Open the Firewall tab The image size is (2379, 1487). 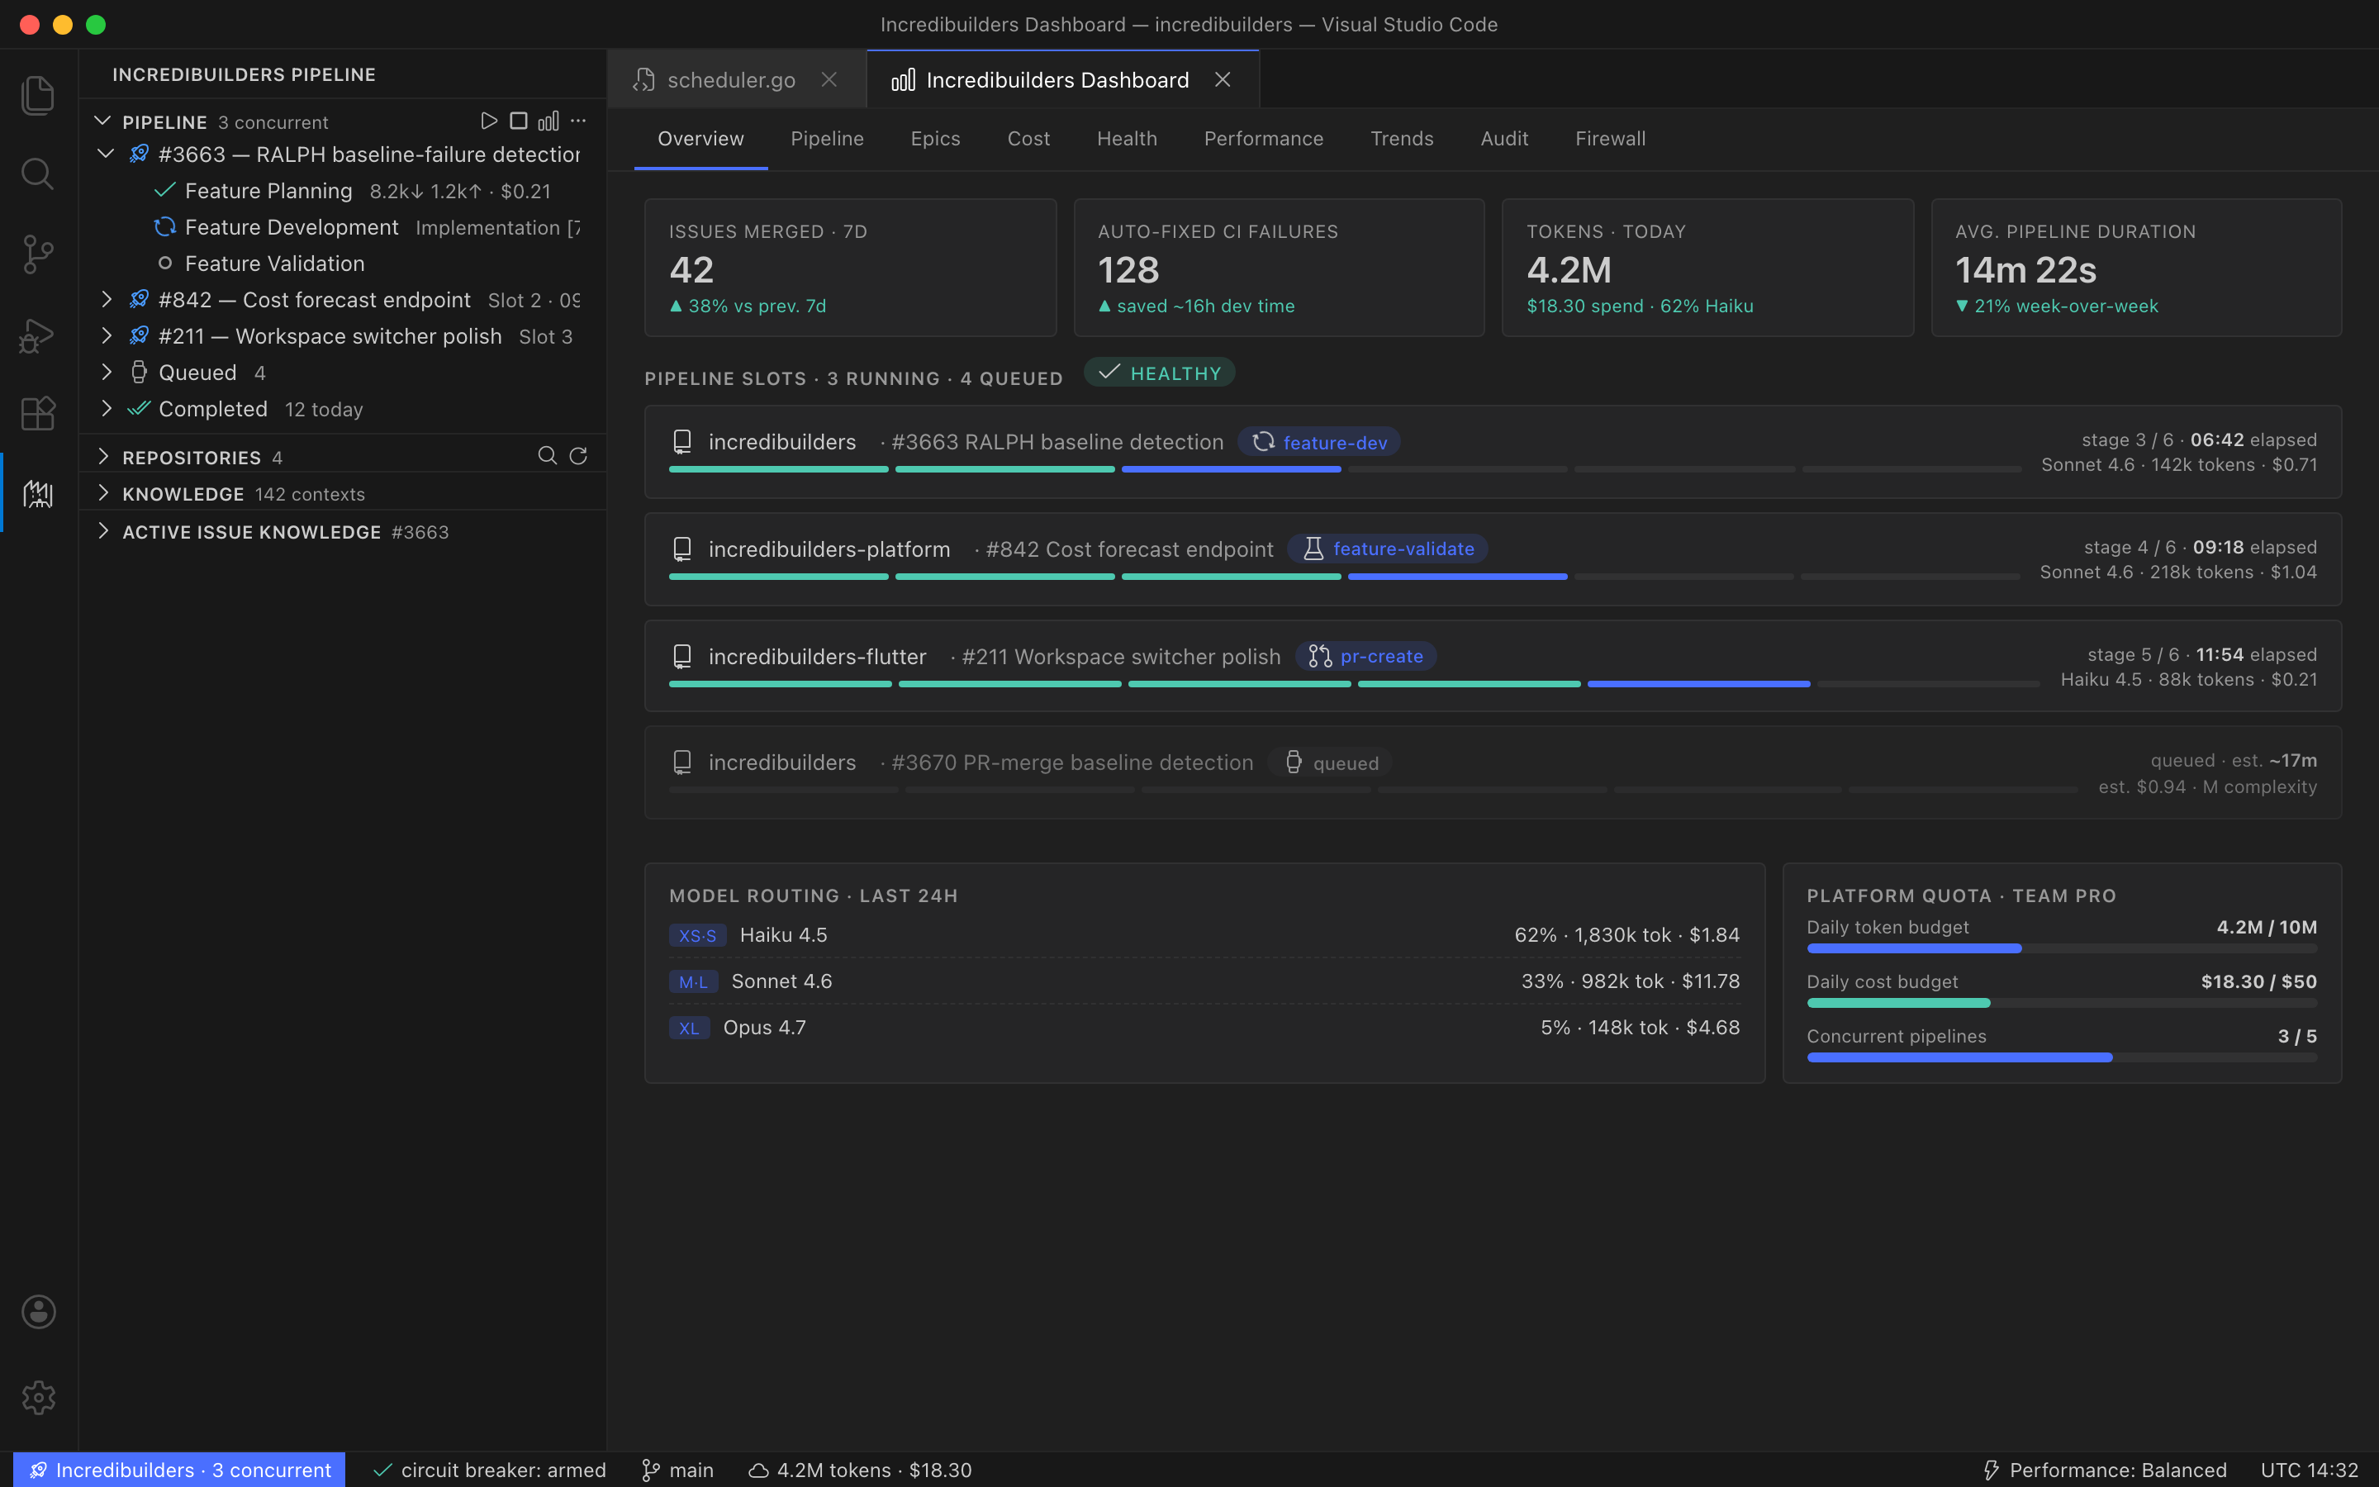(x=1610, y=139)
